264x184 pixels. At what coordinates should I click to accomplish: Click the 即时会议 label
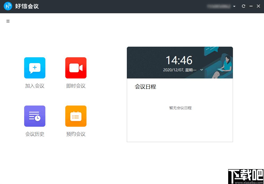(76, 86)
